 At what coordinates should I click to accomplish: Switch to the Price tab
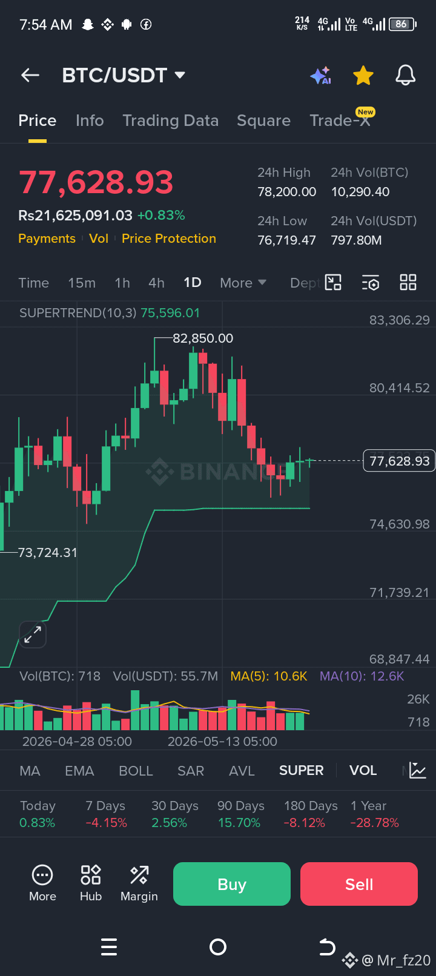[38, 120]
